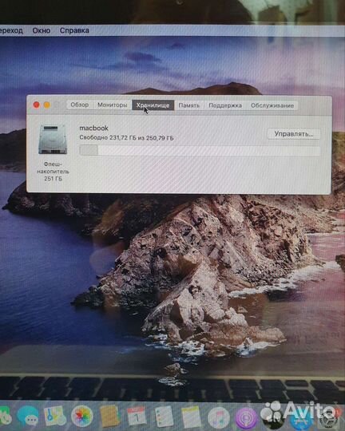Open the Справка menu
345x431 pixels.
pyautogui.click(x=74, y=30)
